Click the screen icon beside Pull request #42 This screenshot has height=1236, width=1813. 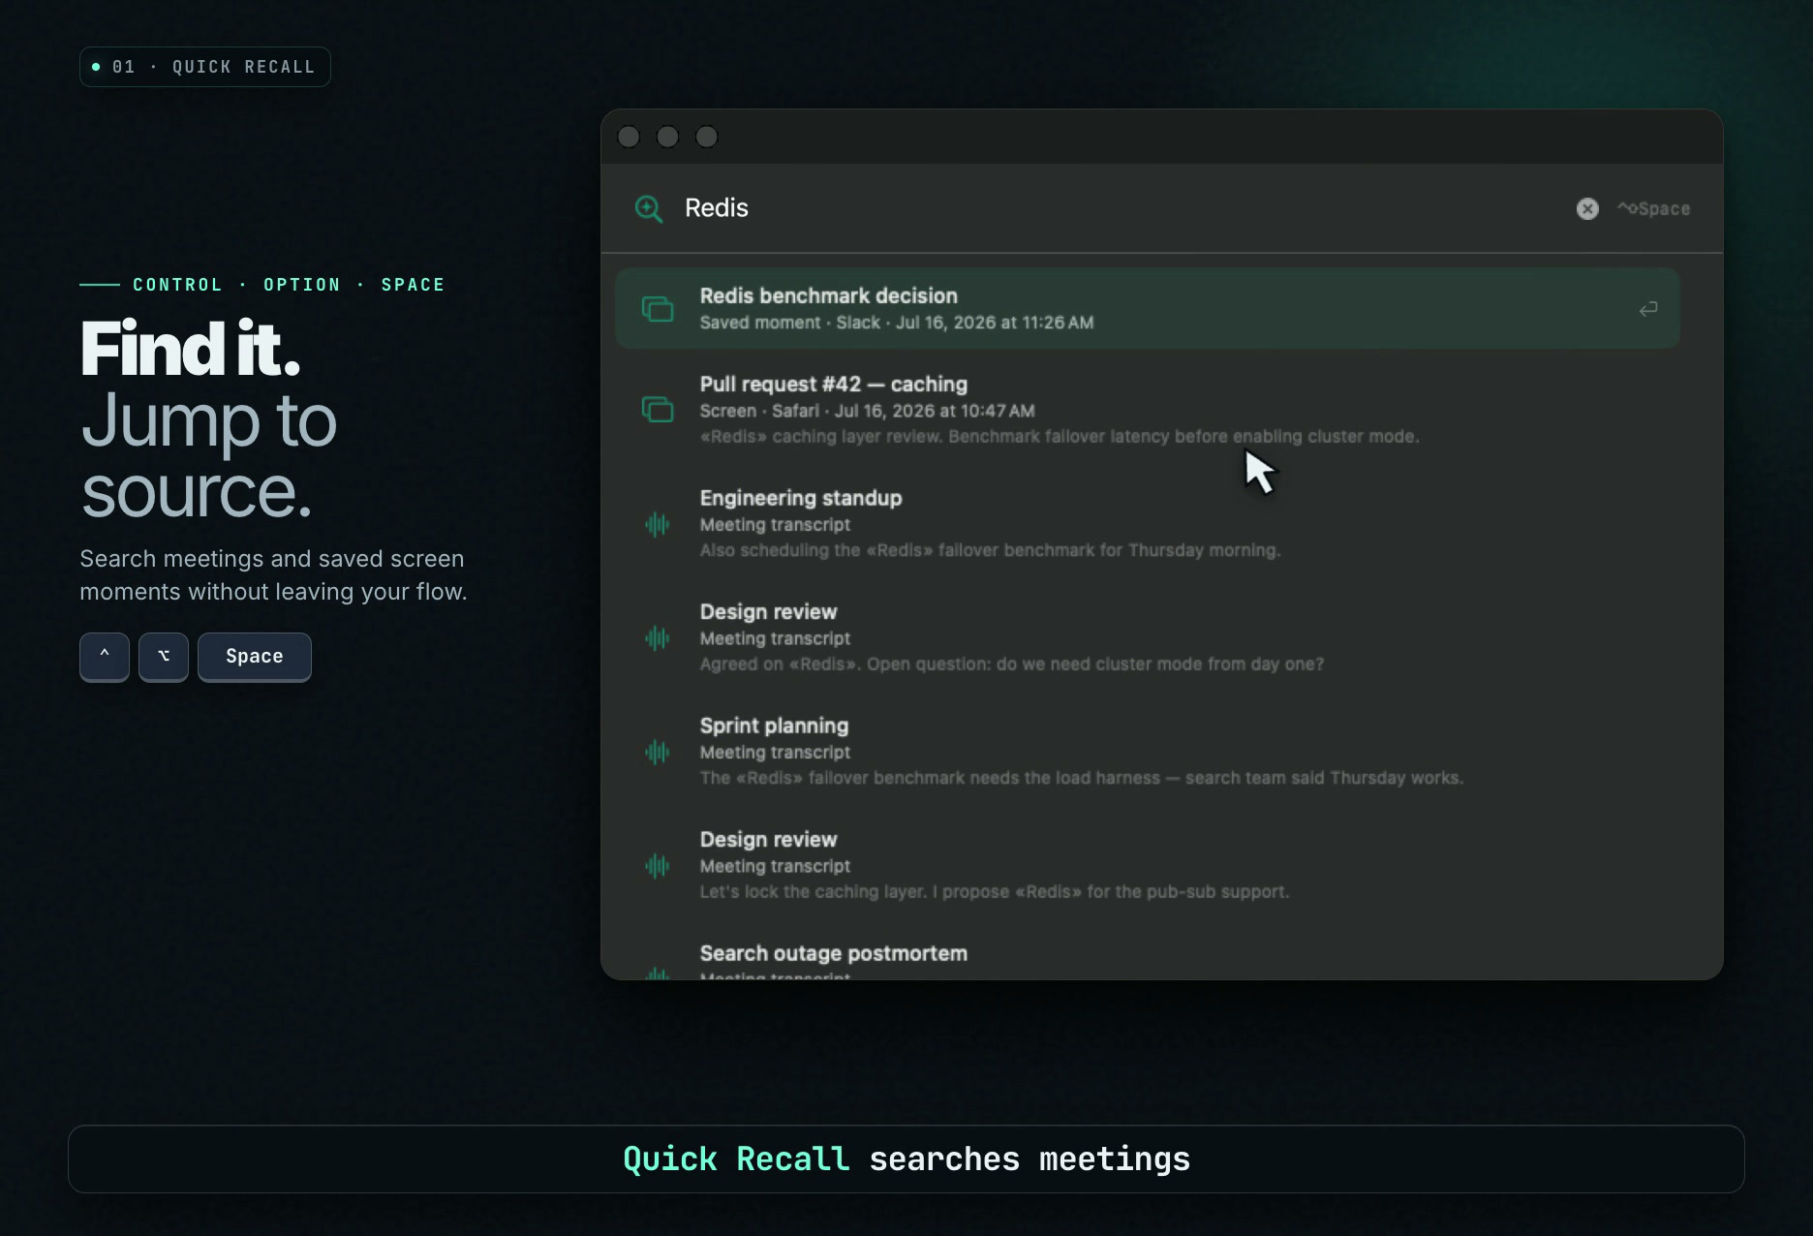point(658,409)
